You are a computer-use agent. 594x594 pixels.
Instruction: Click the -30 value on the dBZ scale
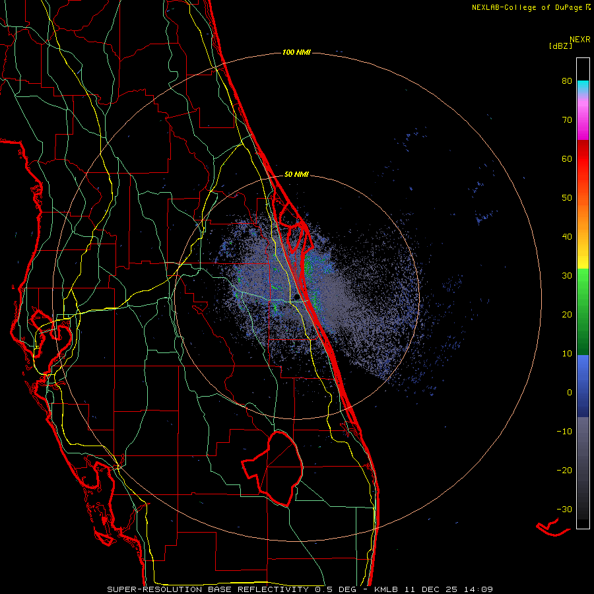coord(564,509)
